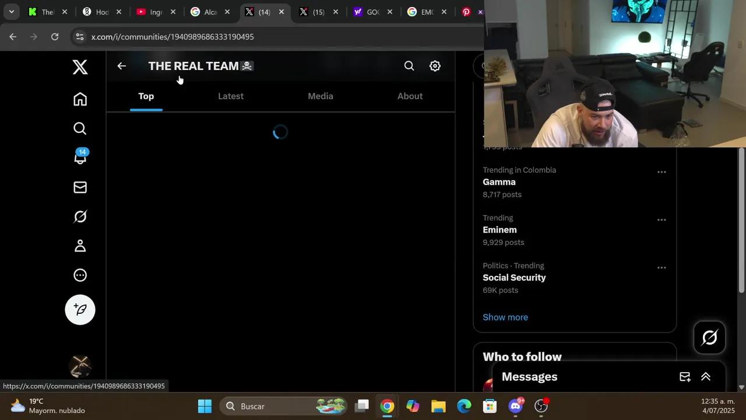The image size is (746, 420).
Task: Switch to the Media tab
Action: pyautogui.click(x=321, y=96)
